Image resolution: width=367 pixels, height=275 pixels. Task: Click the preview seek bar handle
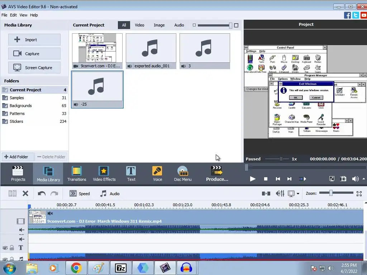click(x=246, y=168)
